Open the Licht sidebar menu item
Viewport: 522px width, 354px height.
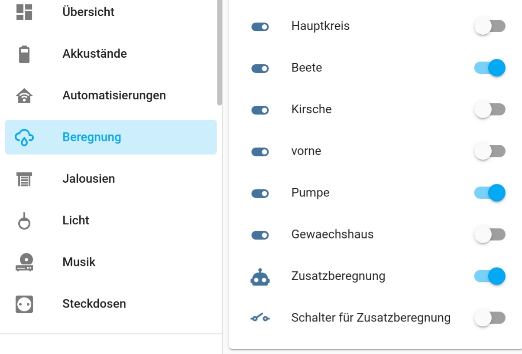(x=76, y=220)
